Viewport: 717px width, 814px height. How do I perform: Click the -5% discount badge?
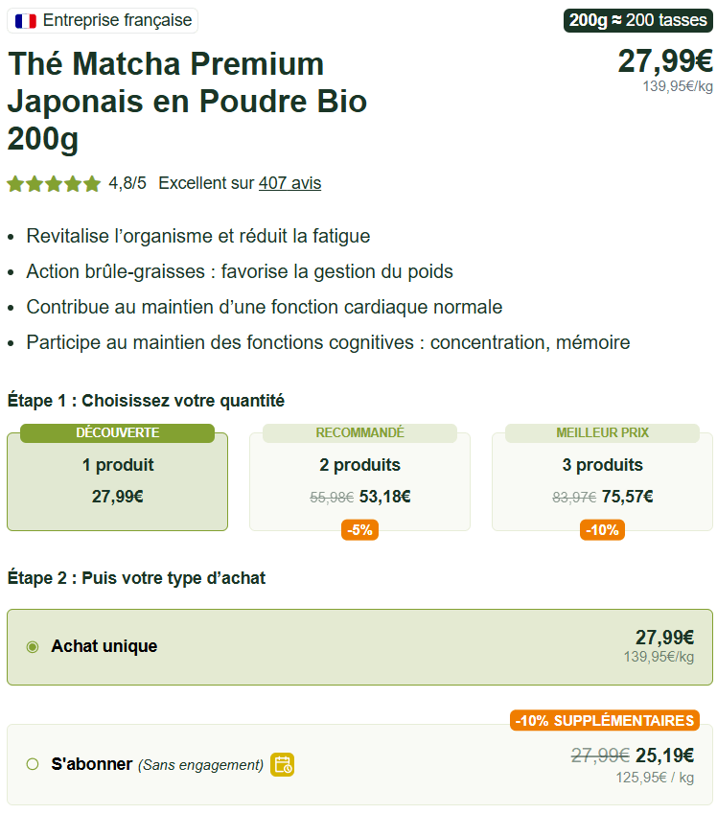point(359,529)
